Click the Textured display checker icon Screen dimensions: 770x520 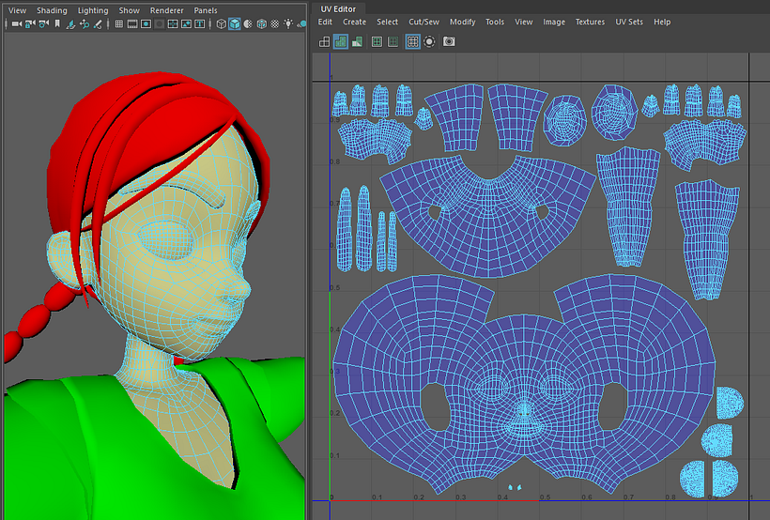[274, 23]
